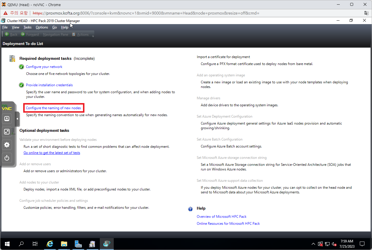
Task: Click Configure the naming of new nodes
Action: click(x=53, y=108)
